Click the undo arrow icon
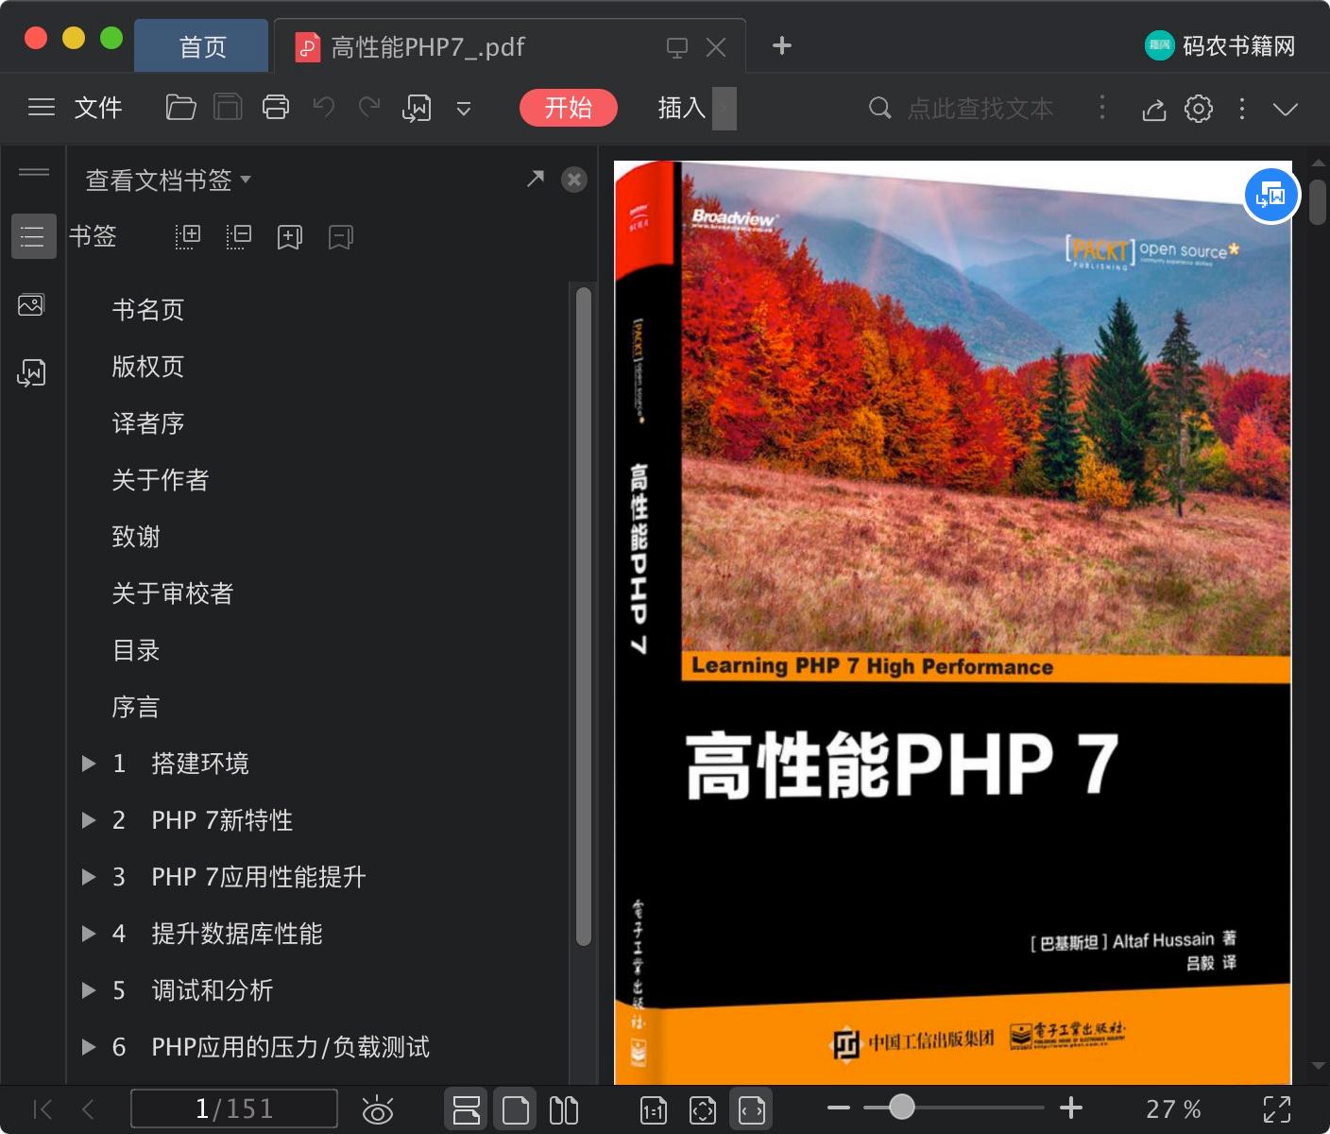The width and height of the screenshot is (1330, 1134). (324, 107)
